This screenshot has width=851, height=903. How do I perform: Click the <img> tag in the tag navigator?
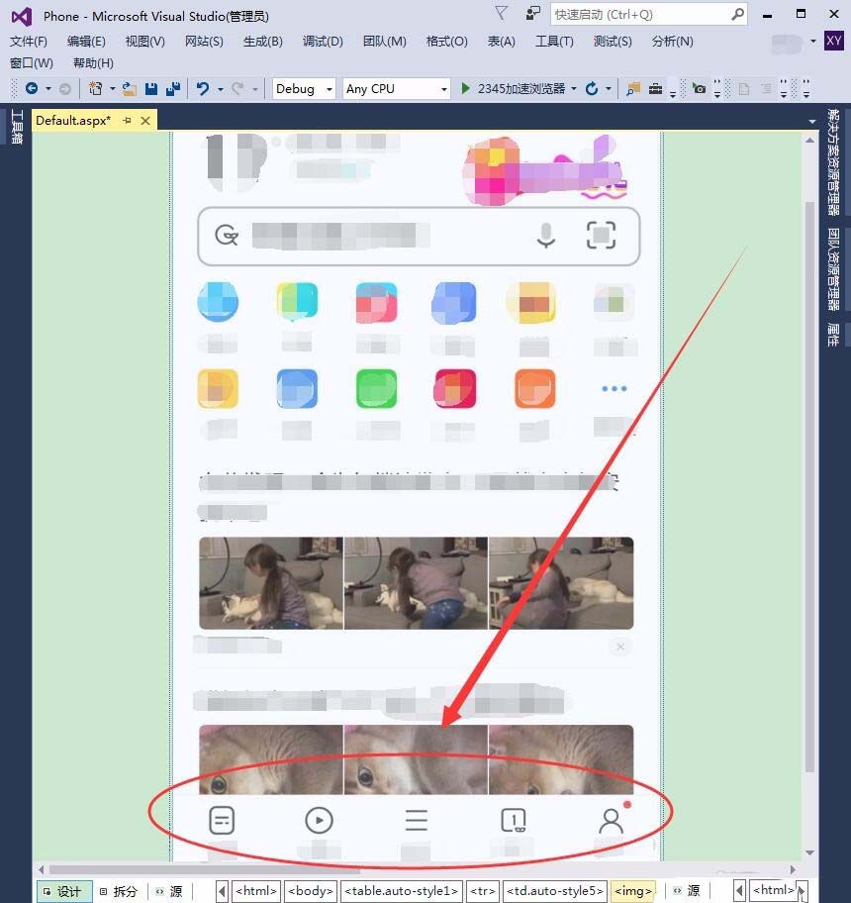click(x=632, y=890)
